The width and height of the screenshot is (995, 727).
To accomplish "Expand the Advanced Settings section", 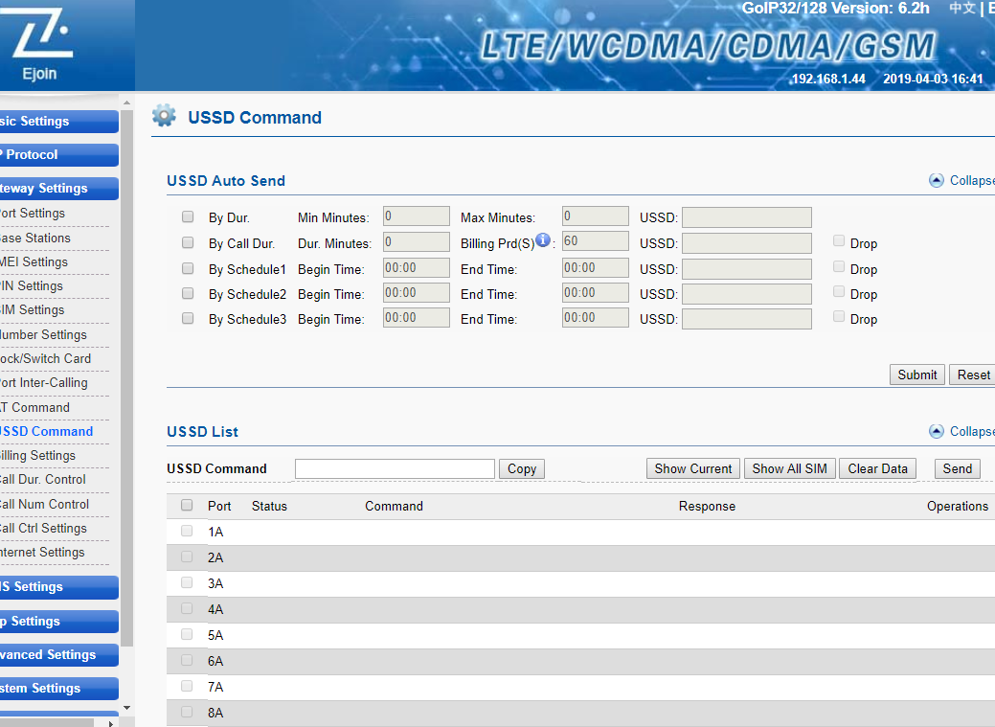I will tap(57, 655).
